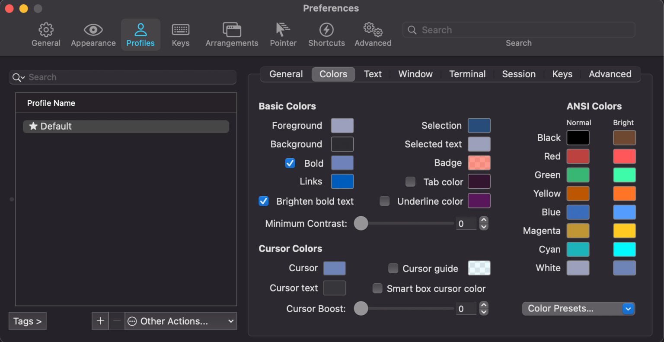Viewport: 664px width, 342px height.
Task: Enable the Tab color checkbox
Action: pos(410,182)
